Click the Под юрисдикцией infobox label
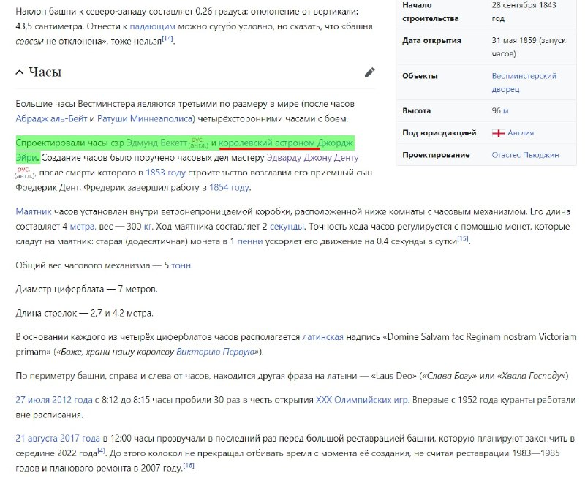585x484 pixels. pyautogui.click(x=439, y=133)
